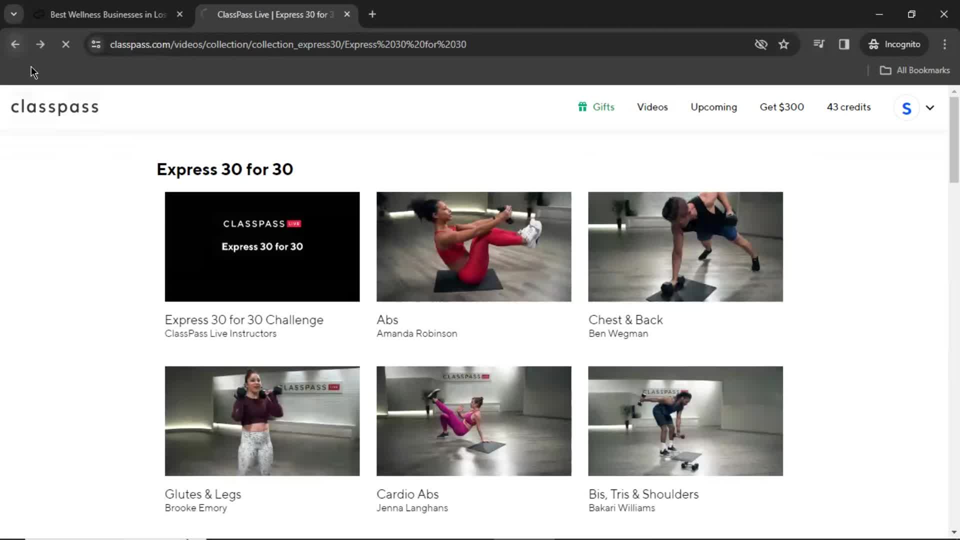
Task: Minimize the browser window
Action: coord(879,14)
